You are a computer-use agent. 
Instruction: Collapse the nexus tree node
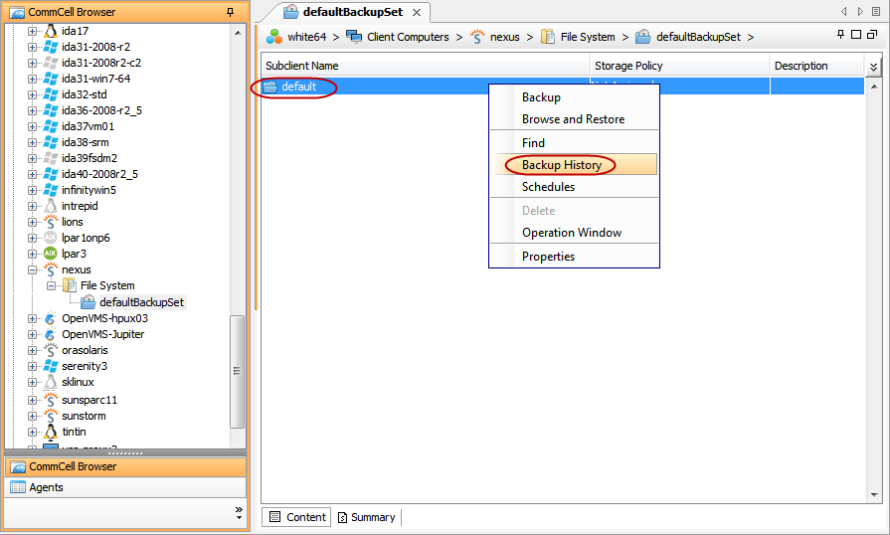33,269
